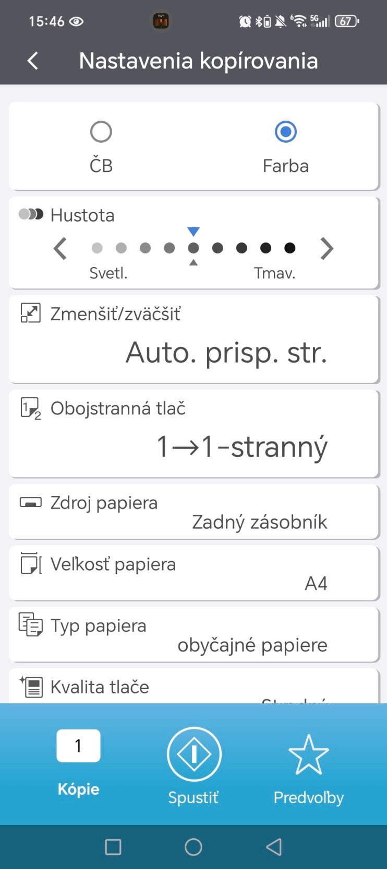Tap the number of copies field

(78, 746)
